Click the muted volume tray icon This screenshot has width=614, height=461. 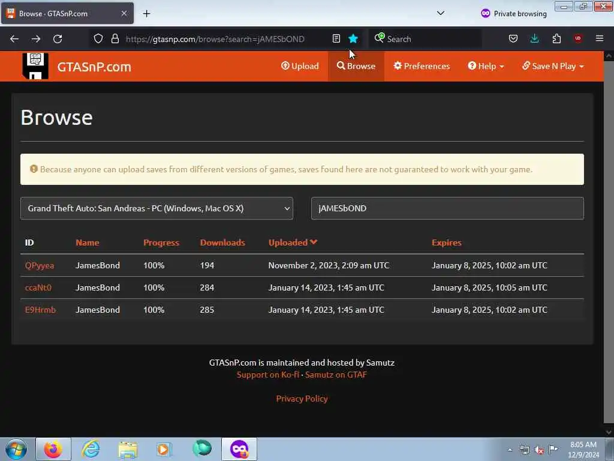pyautogui.click(x=539, y=450)
